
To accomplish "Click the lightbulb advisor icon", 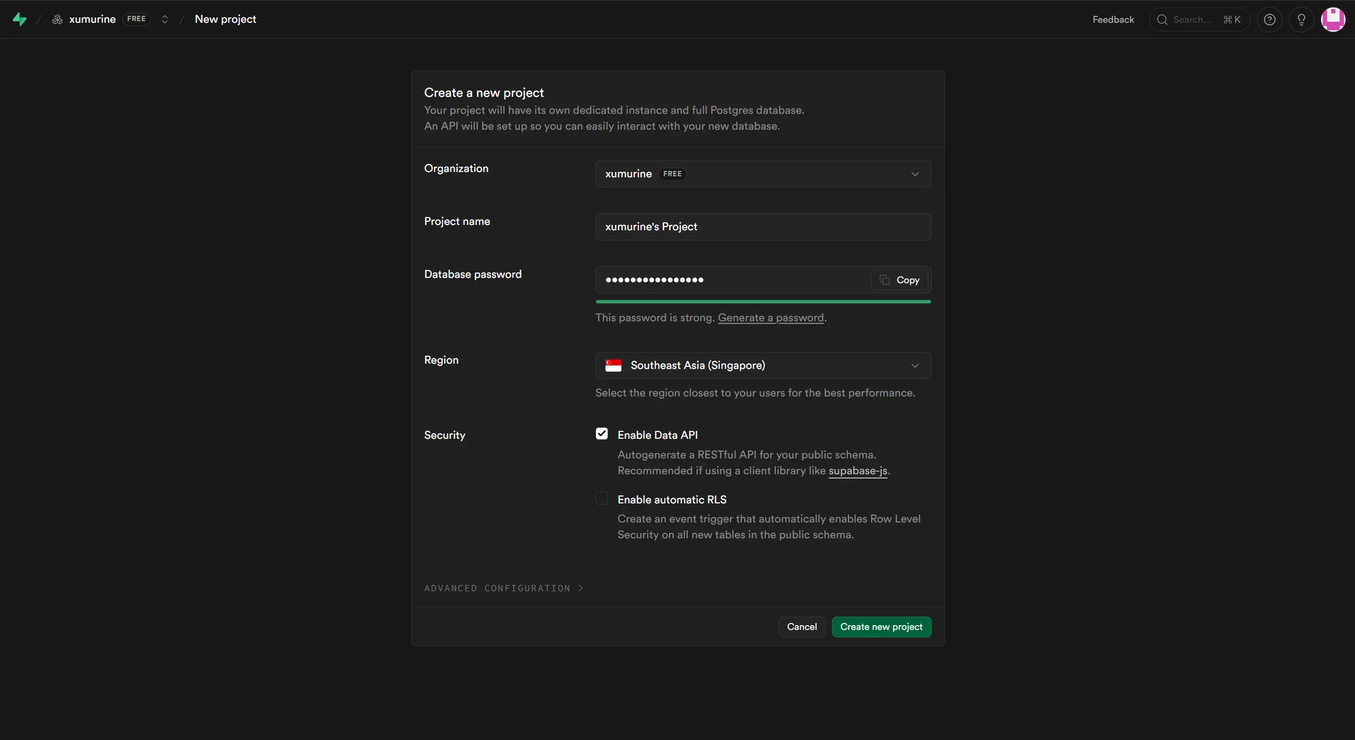I will pyautogui.click(x=1301, y=20).
